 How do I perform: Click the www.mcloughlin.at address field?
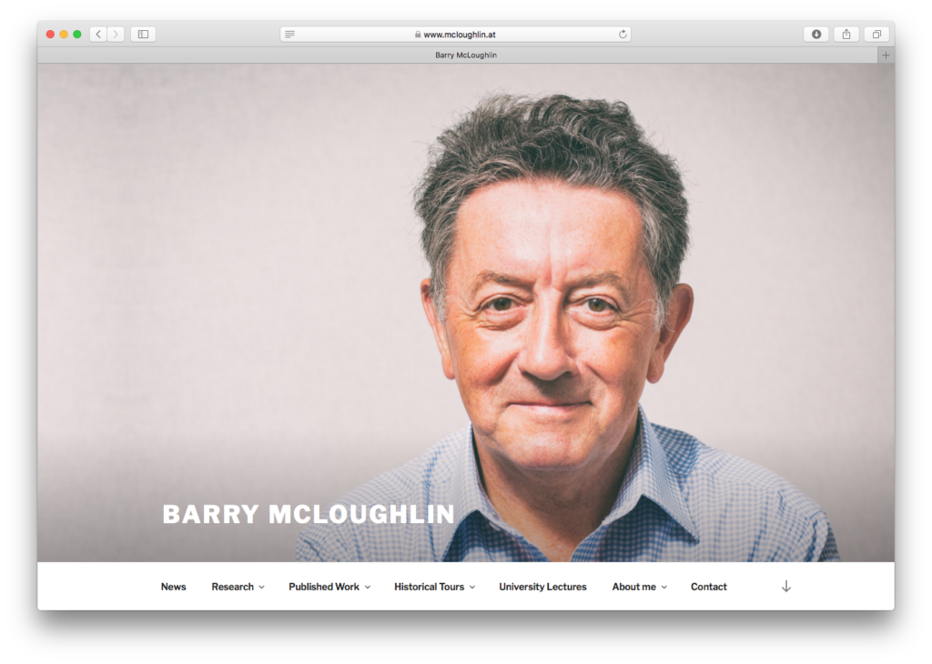pos(455,35)
